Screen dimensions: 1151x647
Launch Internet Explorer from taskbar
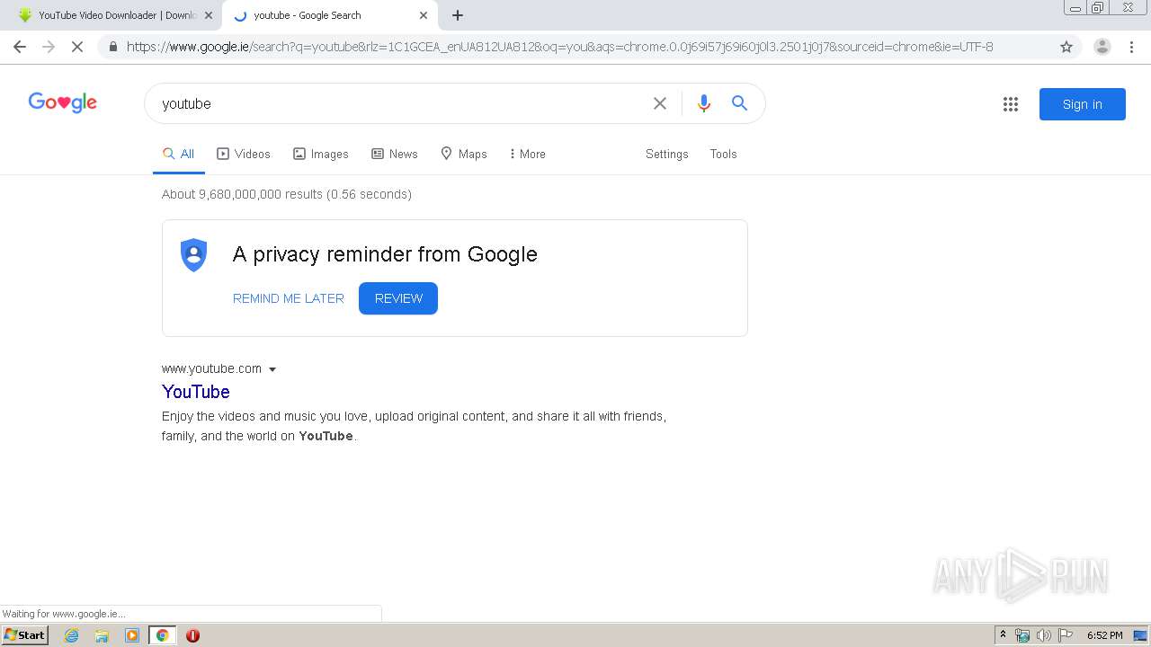click(72, 635)
